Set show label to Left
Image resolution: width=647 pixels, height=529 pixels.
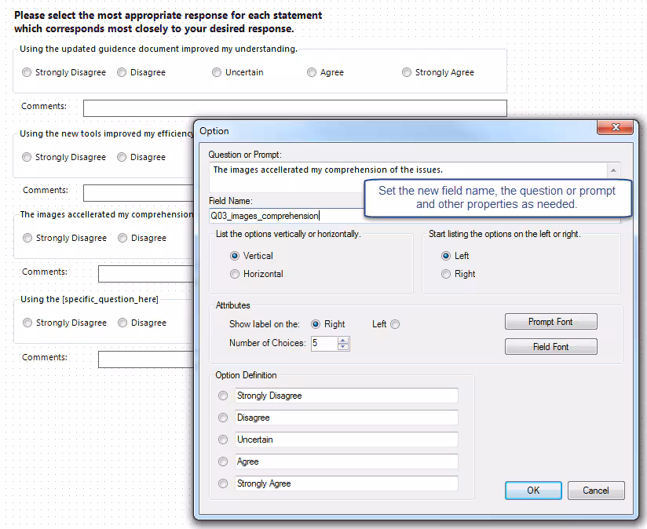(x=395, y=323)
